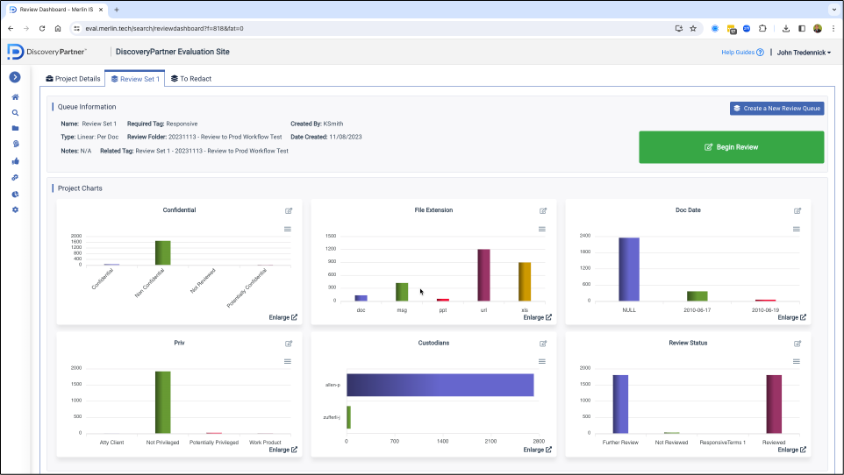The image size is (844, 475).
Task: Click the pie chart icon in the sidebar
Action: (x=15, y=194)
